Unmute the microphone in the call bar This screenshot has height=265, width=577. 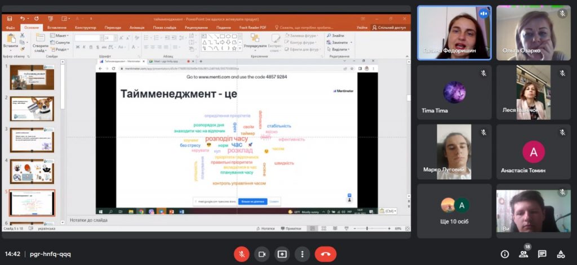(x=242, y=254)
